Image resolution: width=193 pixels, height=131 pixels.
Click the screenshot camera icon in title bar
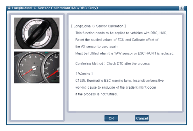tap(181, 8)
